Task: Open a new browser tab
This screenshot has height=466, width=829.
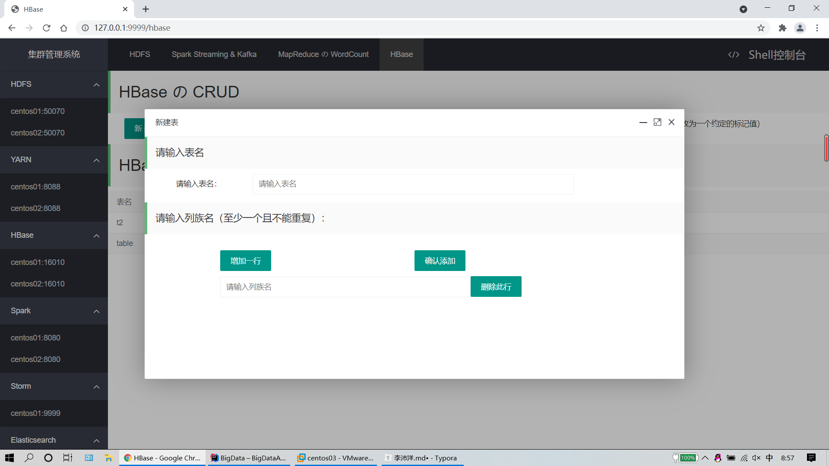Action: [x=146, y=9]
